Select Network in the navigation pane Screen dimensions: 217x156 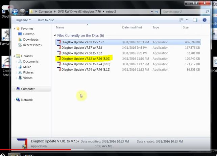pos(27,100)
